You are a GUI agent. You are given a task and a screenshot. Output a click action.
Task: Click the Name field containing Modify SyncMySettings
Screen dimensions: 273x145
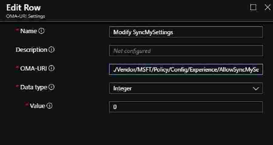point(186,32)
